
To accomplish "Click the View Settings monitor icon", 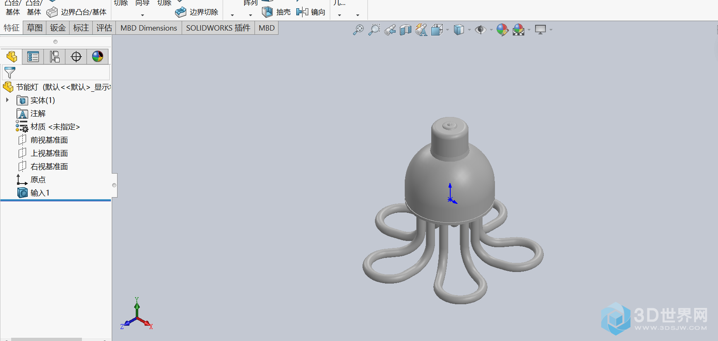I will 540,30.
